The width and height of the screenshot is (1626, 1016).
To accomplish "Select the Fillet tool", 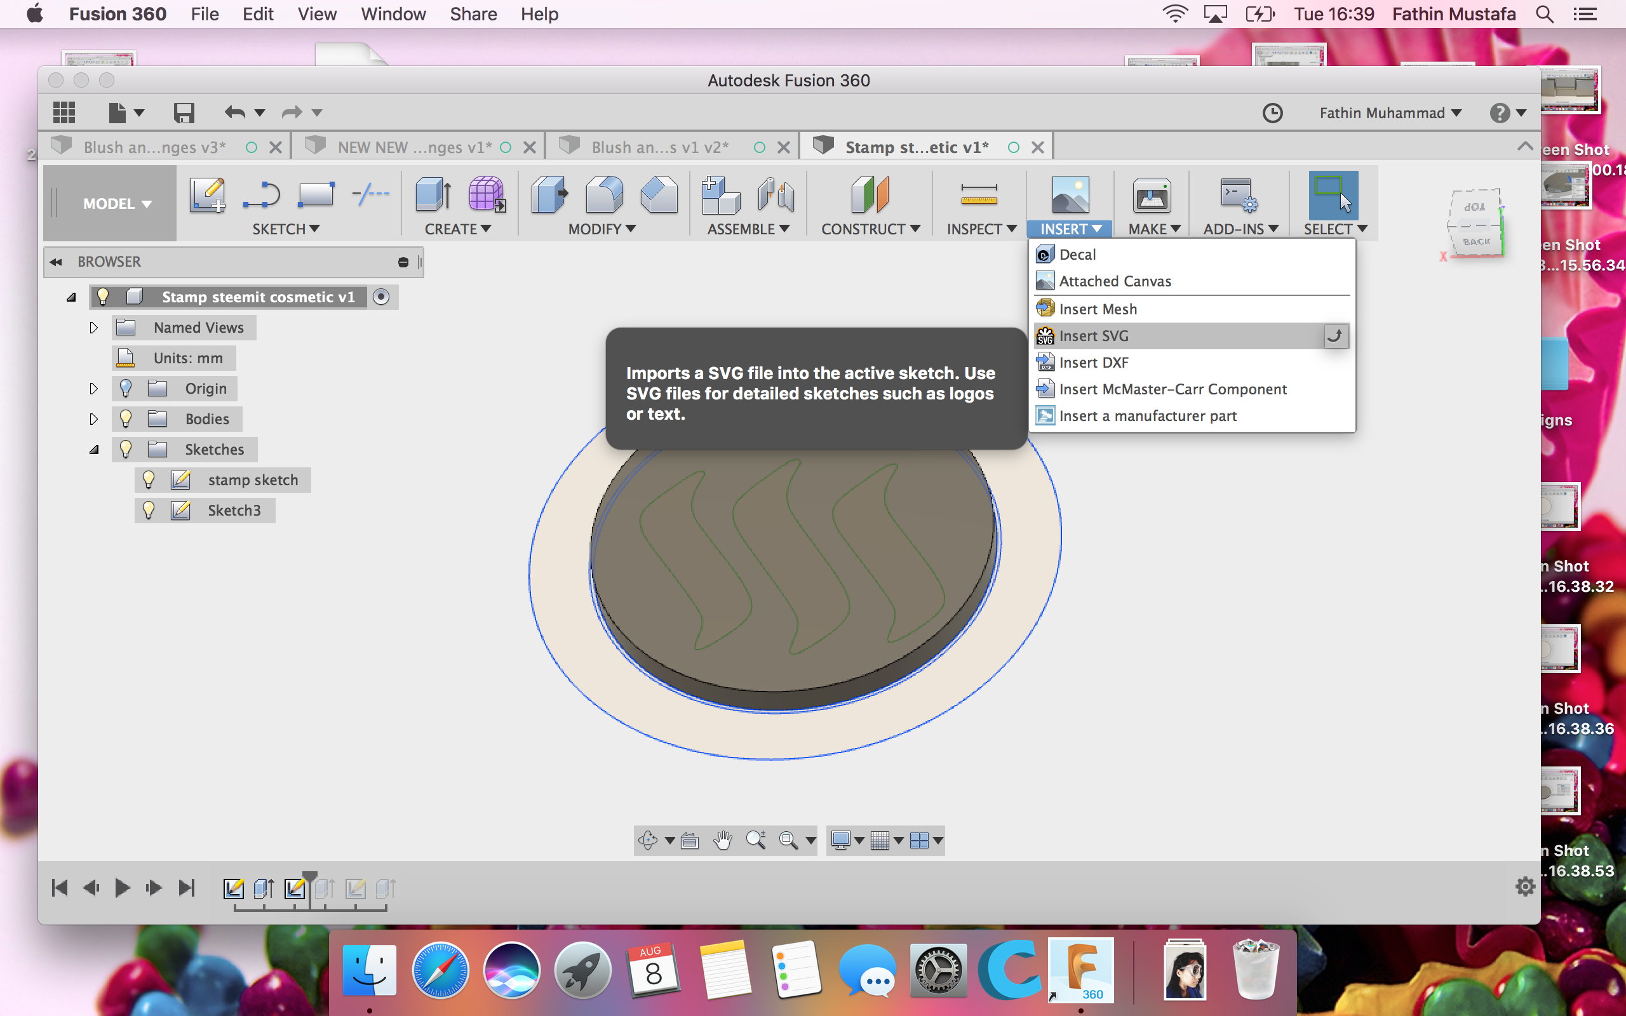I will click(x=604, y=195).
